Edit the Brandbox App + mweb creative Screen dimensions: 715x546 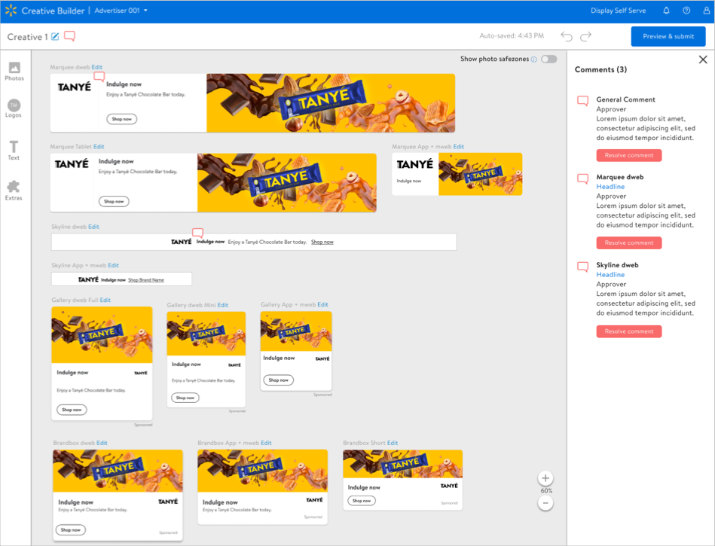pos(266,443)
